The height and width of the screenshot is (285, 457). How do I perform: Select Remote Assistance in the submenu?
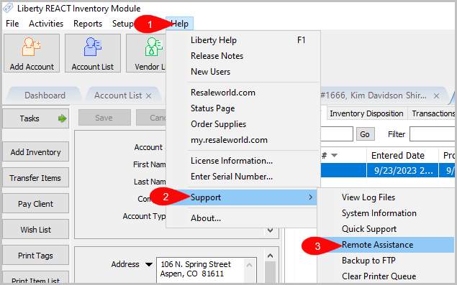pos(386,245)
